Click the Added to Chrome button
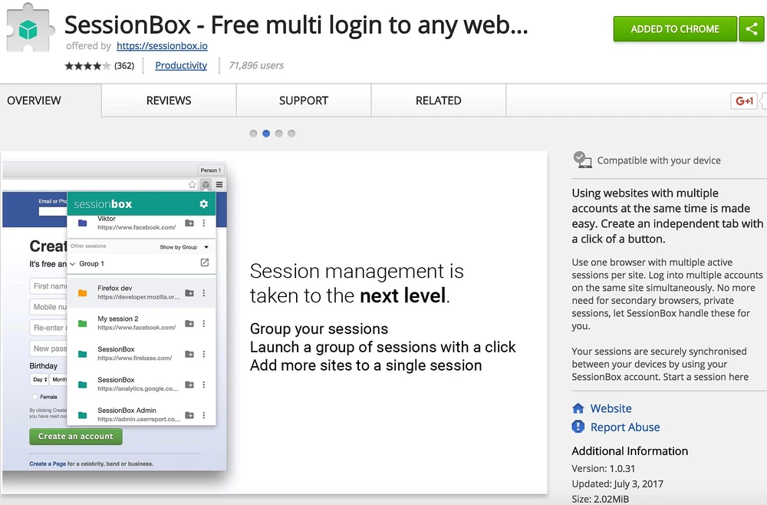The width and height of the screenshot is (767, 505). tap(675, 29)
